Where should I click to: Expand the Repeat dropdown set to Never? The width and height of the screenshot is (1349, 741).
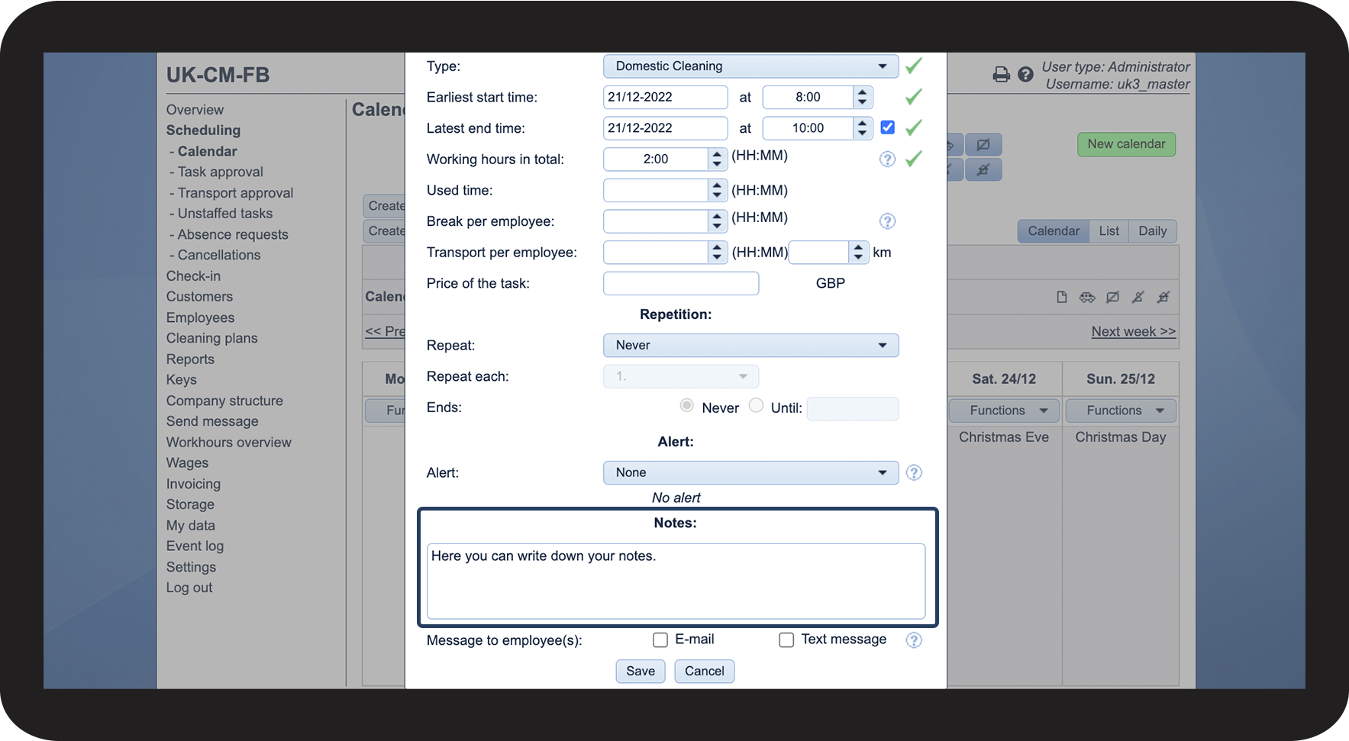click(x=750, y=346)
